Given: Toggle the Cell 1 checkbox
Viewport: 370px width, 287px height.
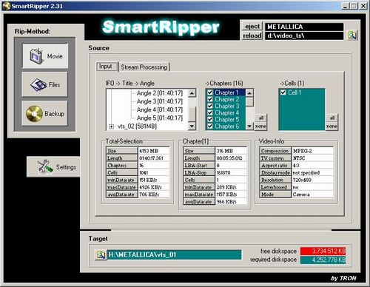Looking at the screenshot, I should click(x=283, y=92).
